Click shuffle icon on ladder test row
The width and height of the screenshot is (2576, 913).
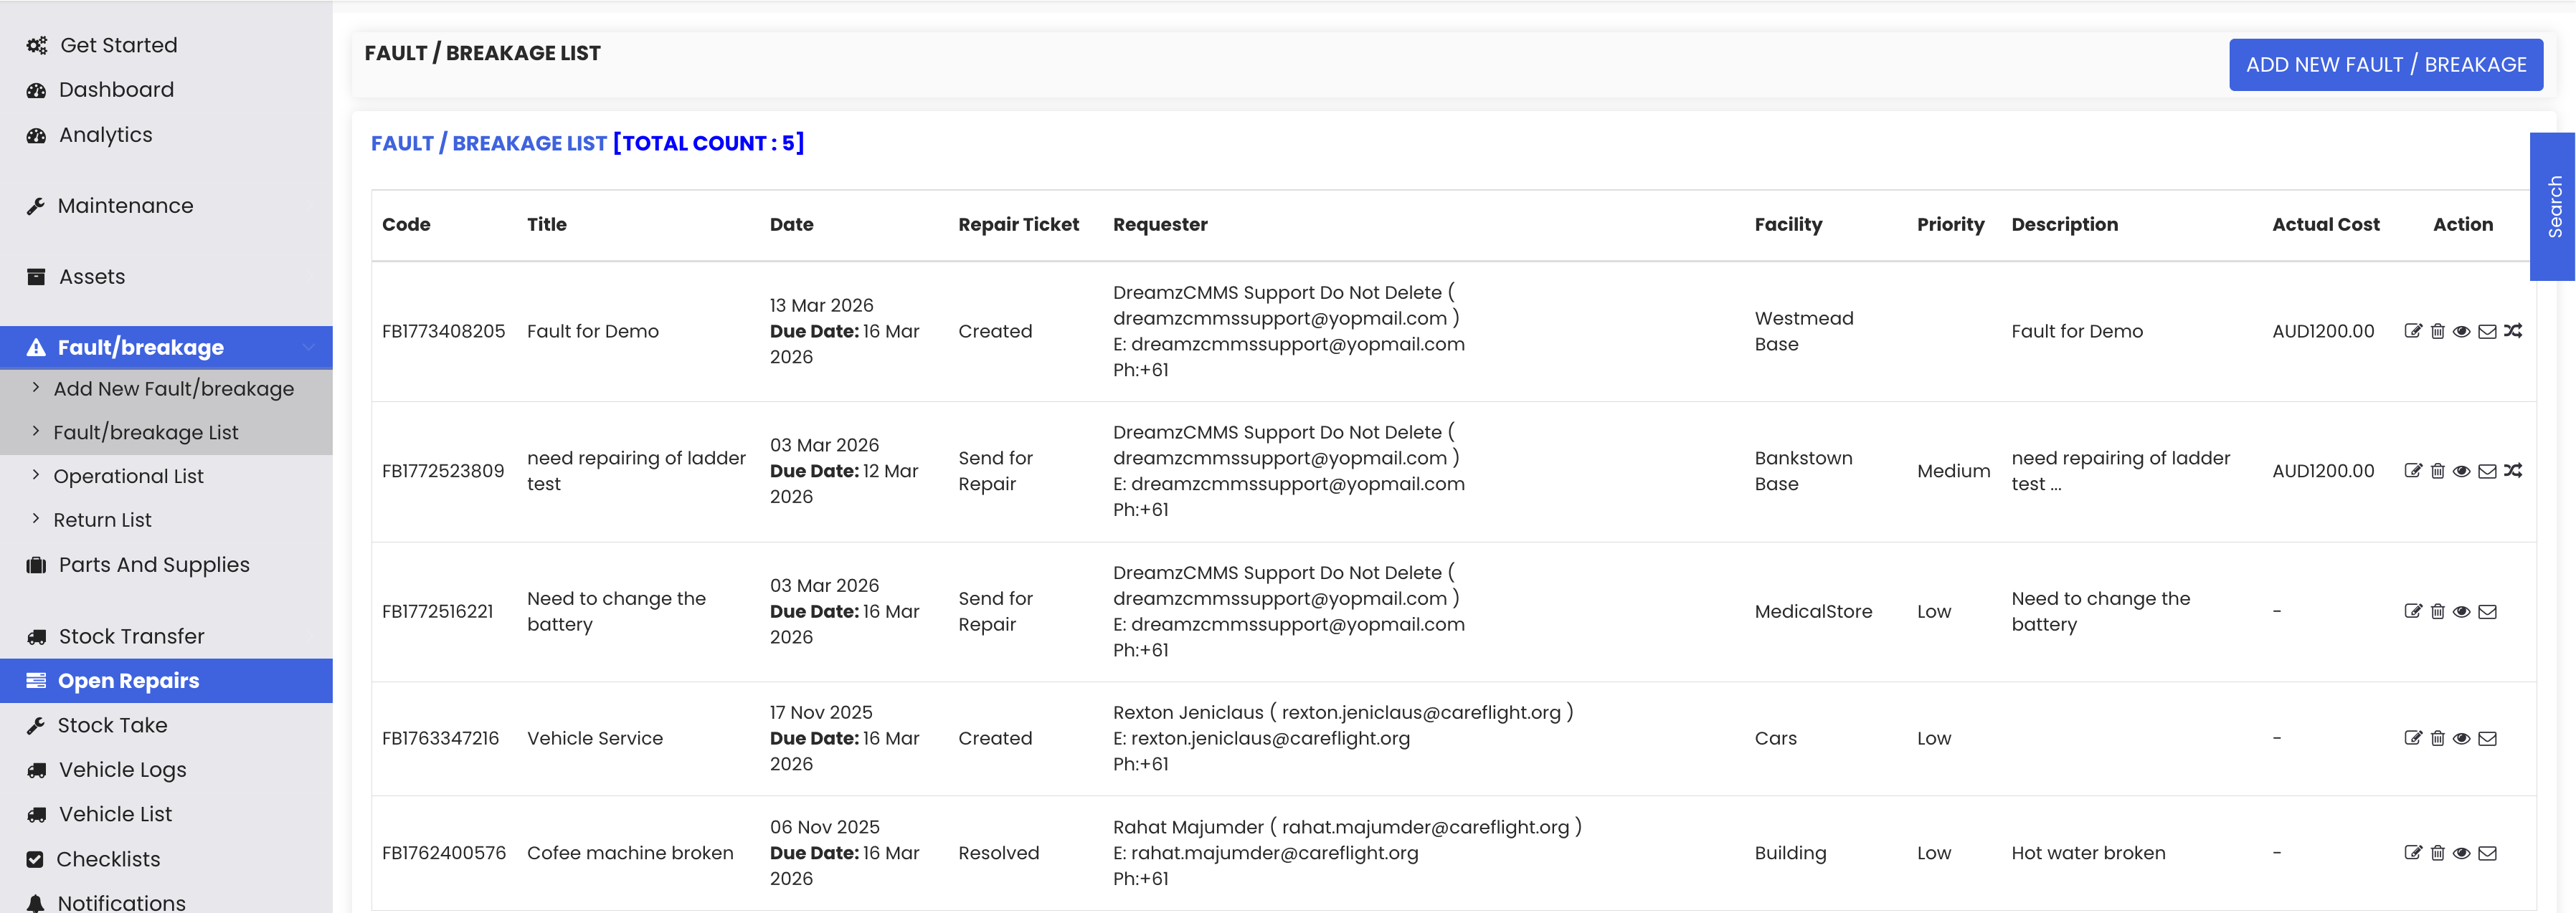(2512, 472)
